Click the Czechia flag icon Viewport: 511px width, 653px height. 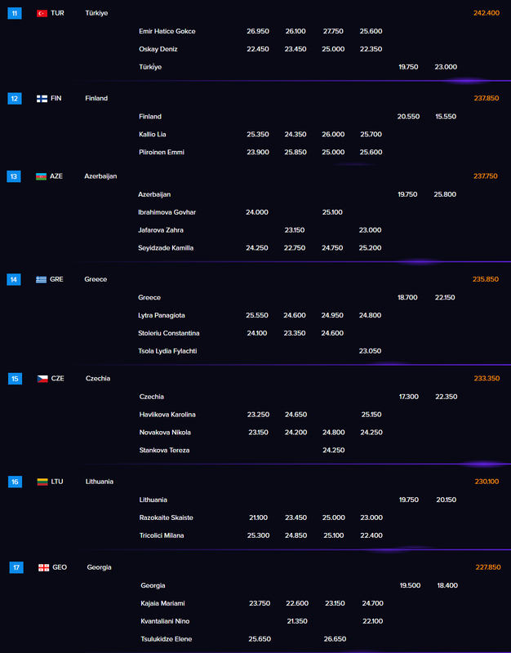(42, 379)
